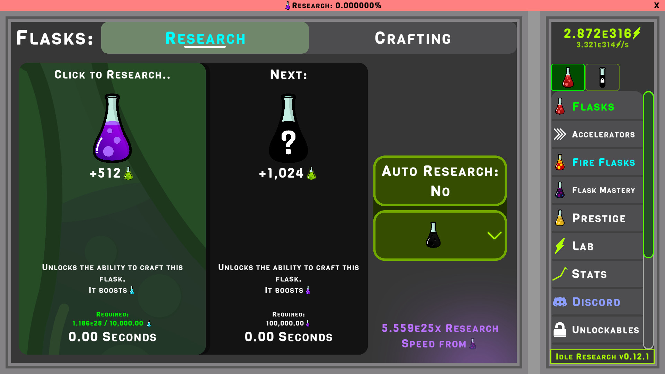Toggle Auto Research on
The width and height of the screenshot is (665, 374).
(440, 181)
